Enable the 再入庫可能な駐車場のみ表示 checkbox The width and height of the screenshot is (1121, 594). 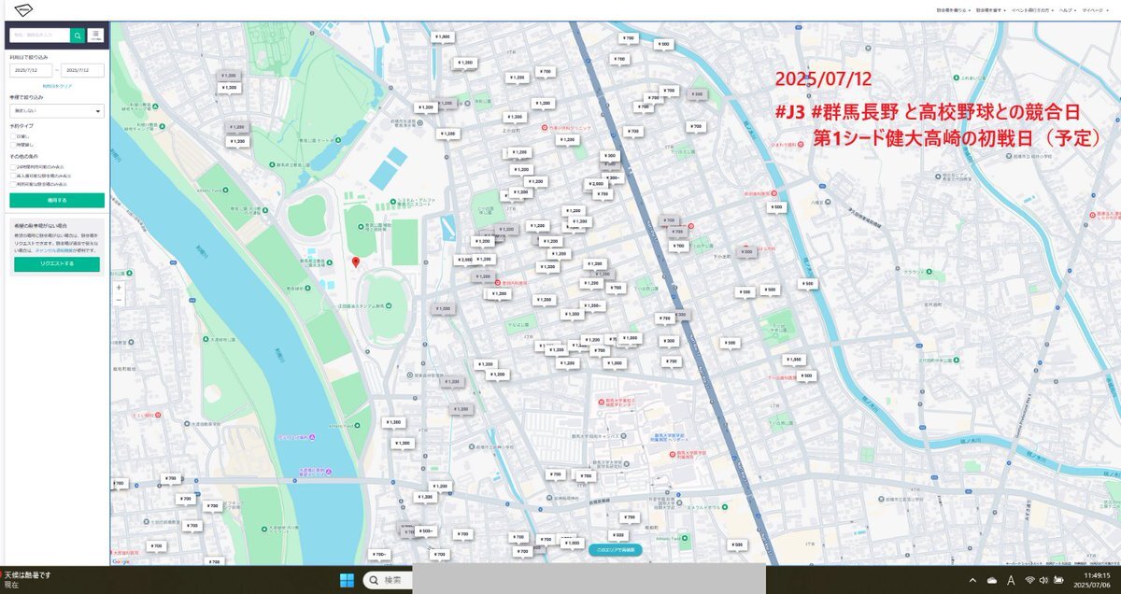point(12,176)
